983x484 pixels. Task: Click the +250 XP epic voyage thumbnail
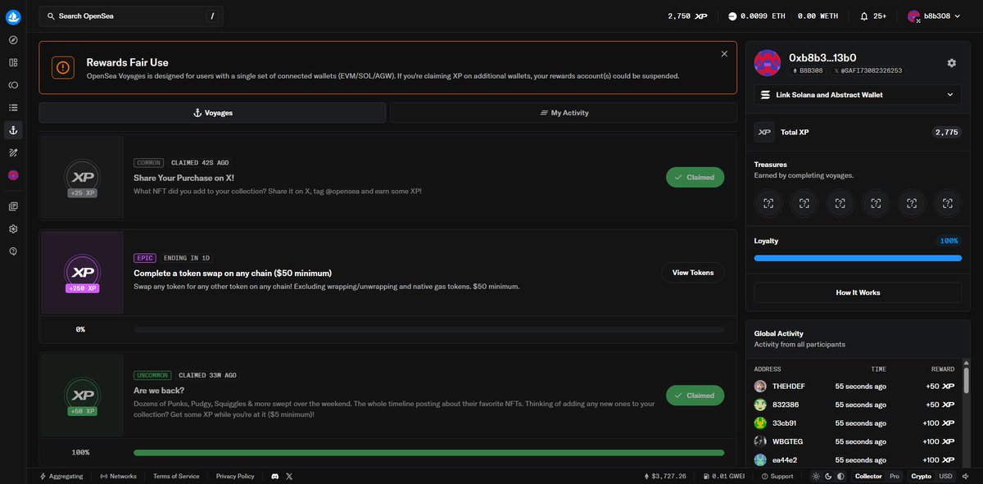pyautogui.click(x=82, y=273)
